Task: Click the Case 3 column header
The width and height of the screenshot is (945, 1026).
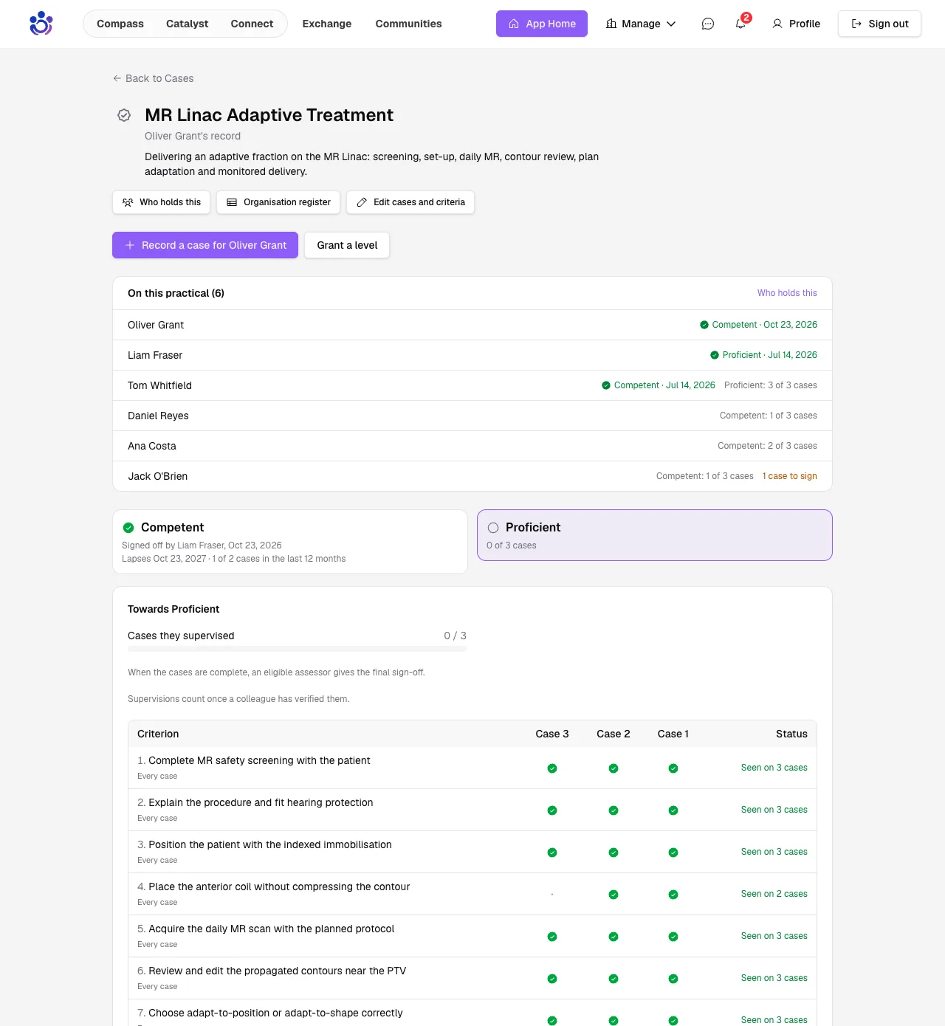Action: (x=552, y=734)
